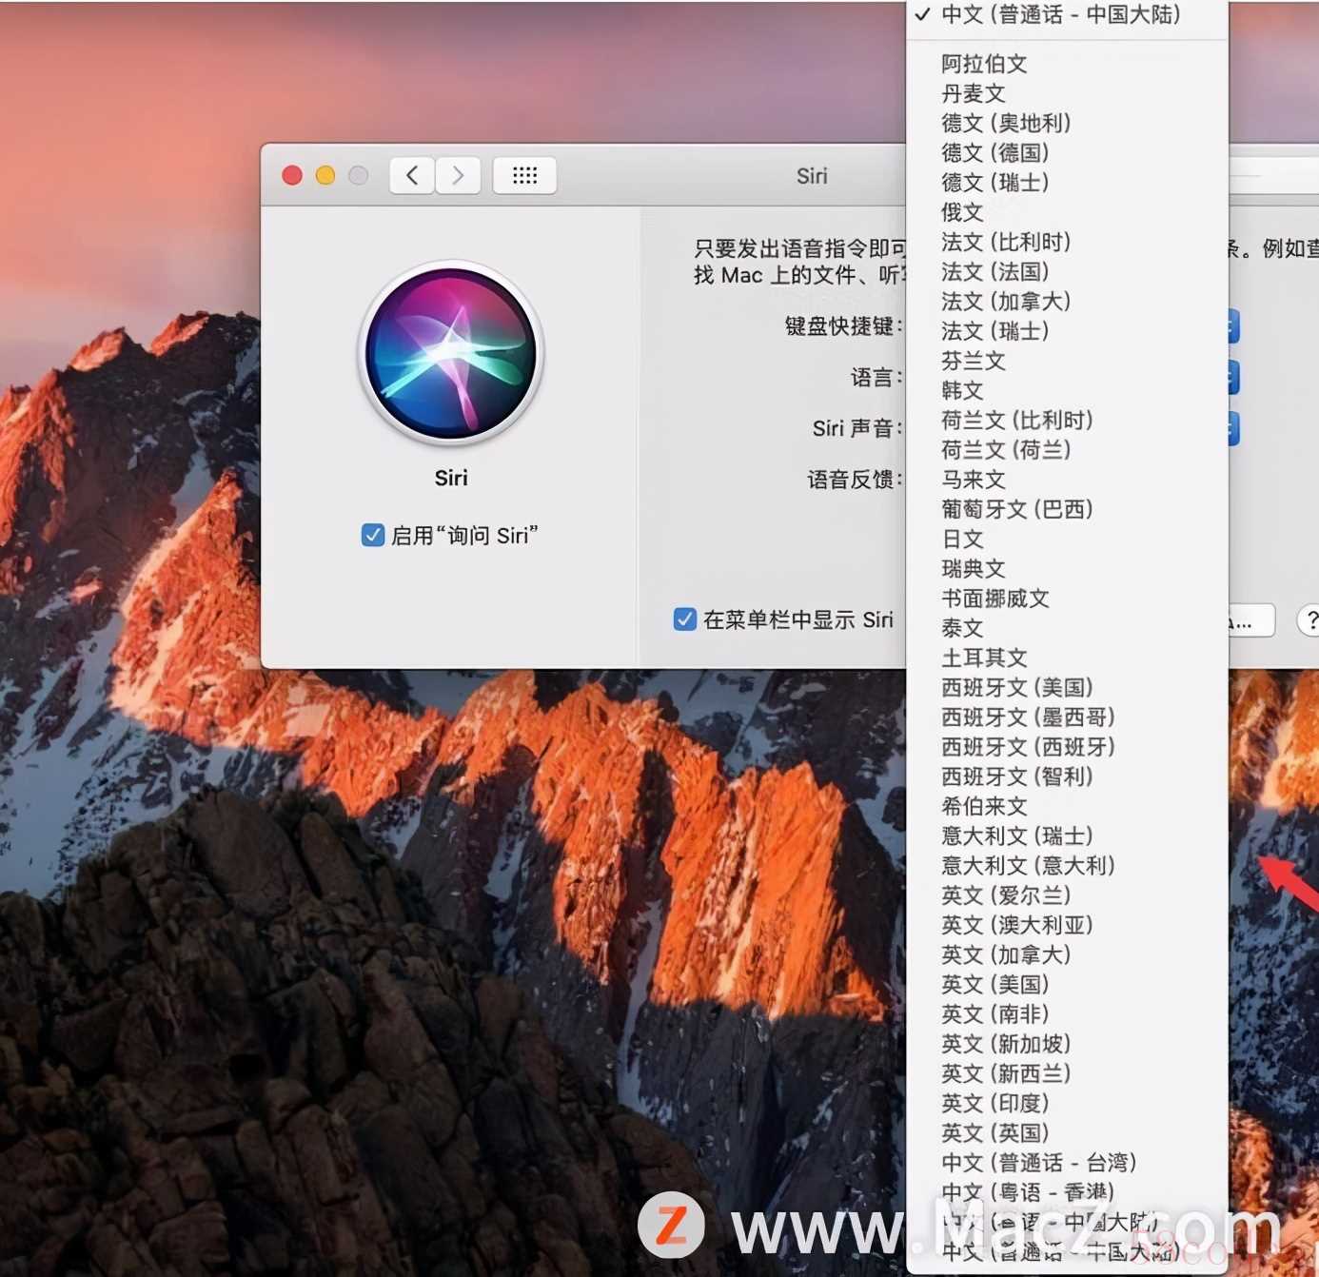Image resolution: width=1319 pixels, height=1277 pixels.
Task: Select 荷兰文 (荷兰) language
Action: [x=1068, y=449]
